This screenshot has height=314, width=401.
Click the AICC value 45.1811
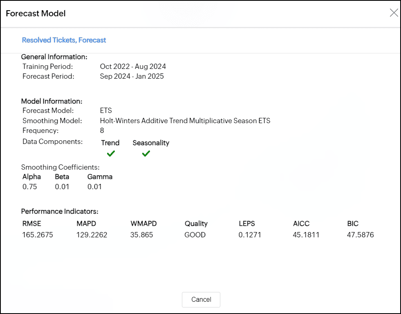point(306,235)
